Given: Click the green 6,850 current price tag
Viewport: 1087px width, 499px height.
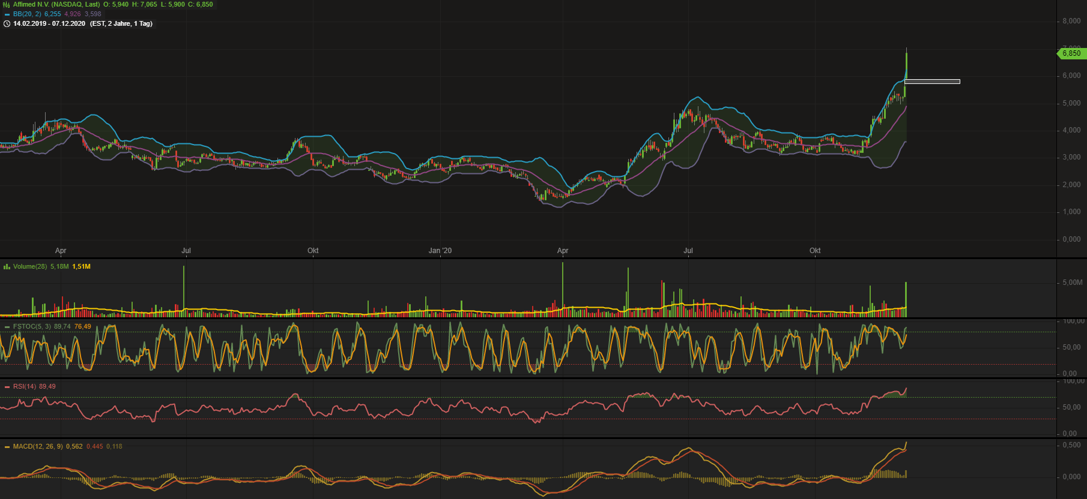Looking at the screenshot, I should 1071,53.
